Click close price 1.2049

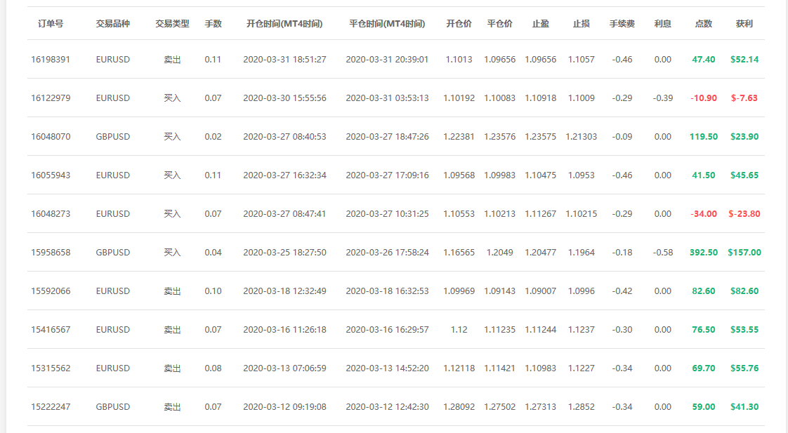[499, 252]
